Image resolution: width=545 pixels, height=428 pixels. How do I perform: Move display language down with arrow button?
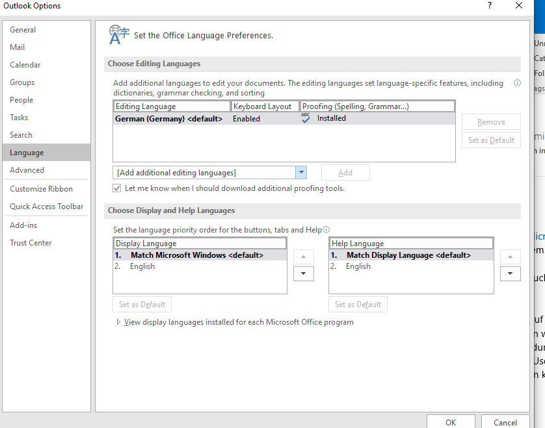(x=304, y=273)
